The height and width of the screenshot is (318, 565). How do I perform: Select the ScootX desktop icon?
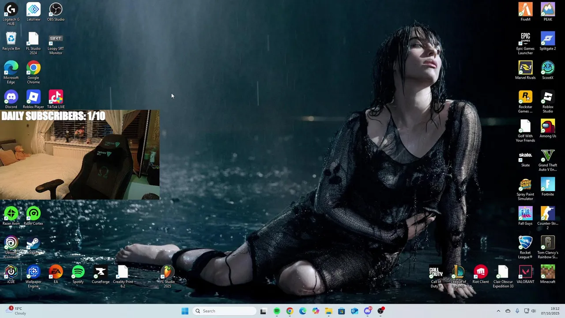pos(548,71)
